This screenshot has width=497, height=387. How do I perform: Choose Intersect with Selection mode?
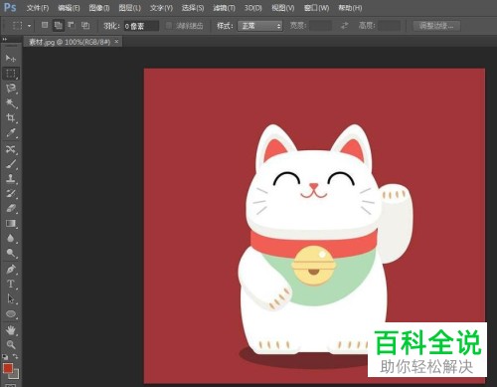point(85,25)
